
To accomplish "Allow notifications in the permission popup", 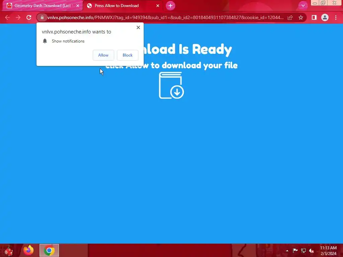I will coord(103,55).
